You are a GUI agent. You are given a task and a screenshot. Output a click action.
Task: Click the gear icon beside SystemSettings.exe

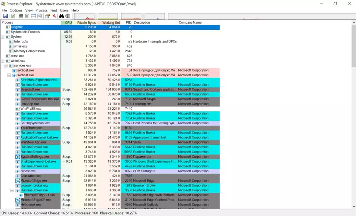tap(18, 157)
